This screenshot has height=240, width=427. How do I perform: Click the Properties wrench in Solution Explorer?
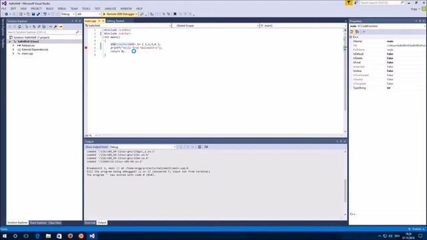coord(55,27)
